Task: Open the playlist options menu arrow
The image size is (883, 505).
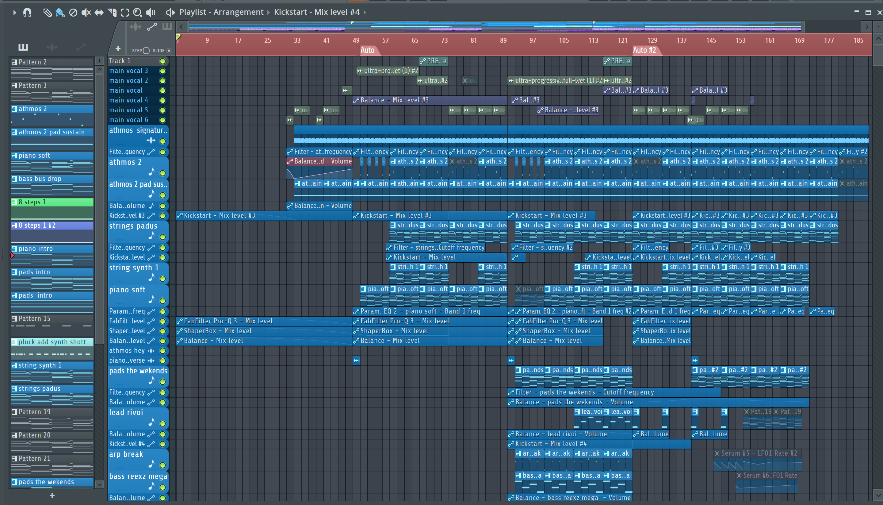Action: coord(14,13)
